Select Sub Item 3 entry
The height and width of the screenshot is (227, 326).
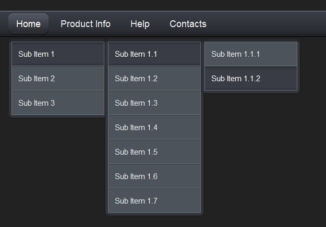58,103
